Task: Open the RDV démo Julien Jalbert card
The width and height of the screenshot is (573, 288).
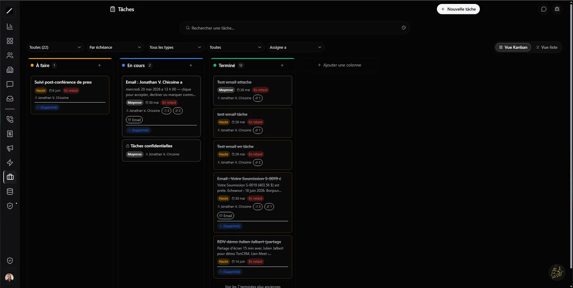Action: 252,257
